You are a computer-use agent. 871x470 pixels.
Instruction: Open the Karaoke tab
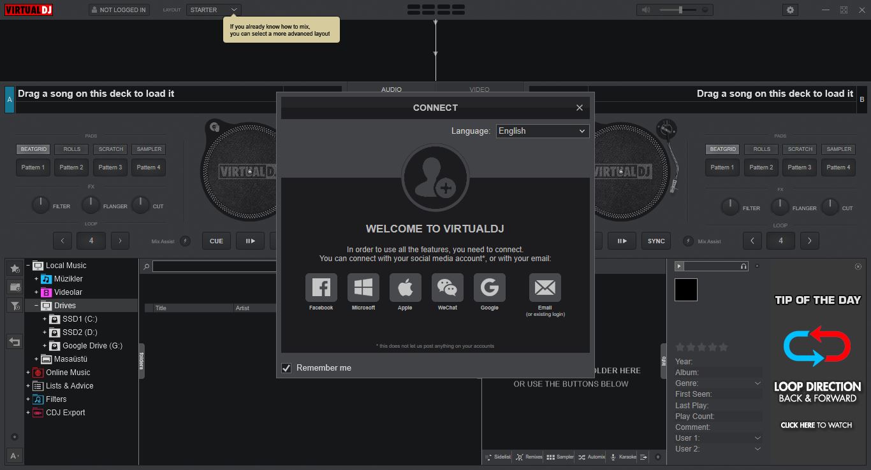pos(623,457)
